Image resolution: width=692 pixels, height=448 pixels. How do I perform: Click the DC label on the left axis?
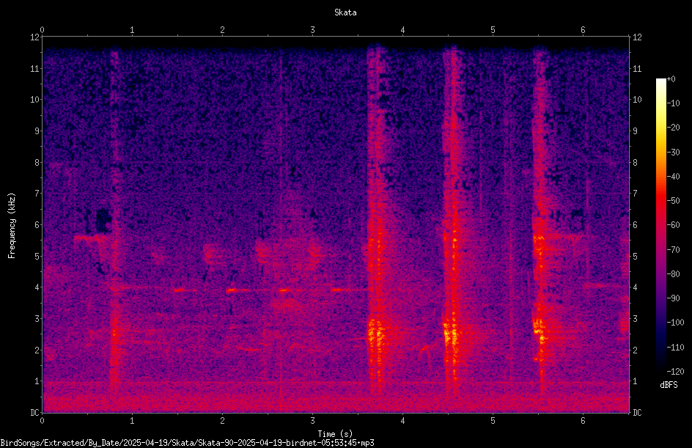[x=35, y=412]
